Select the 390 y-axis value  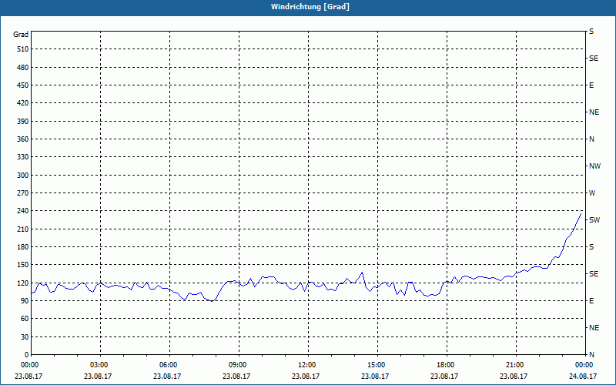point(23,122)
